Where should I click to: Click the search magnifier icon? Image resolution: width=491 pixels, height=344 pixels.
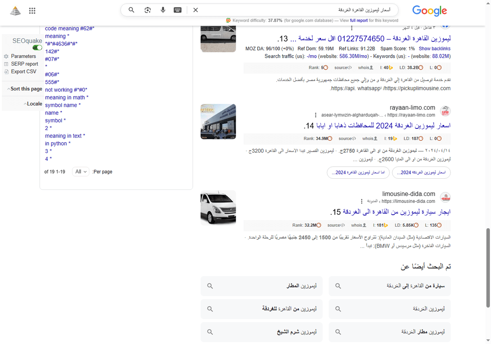pyautogui.click(x=131, y=10)
